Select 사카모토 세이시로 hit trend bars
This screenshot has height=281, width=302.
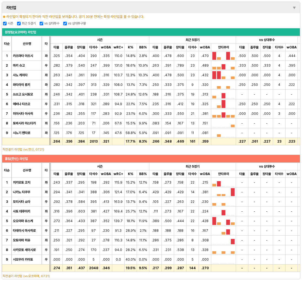tap(223, 250)
